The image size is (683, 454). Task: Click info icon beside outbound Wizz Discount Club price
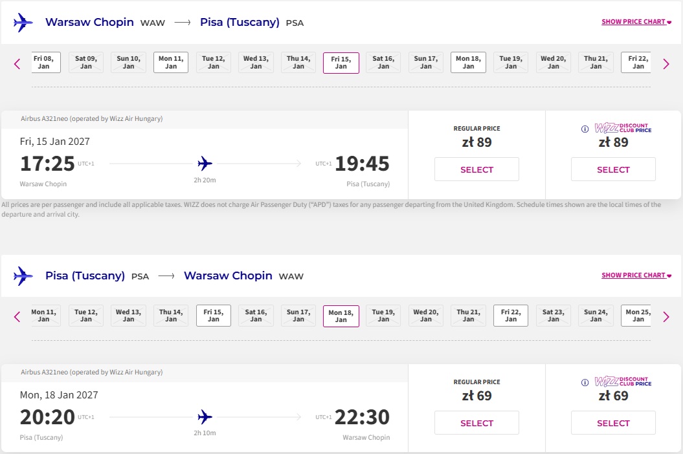[x=585, y=129]
